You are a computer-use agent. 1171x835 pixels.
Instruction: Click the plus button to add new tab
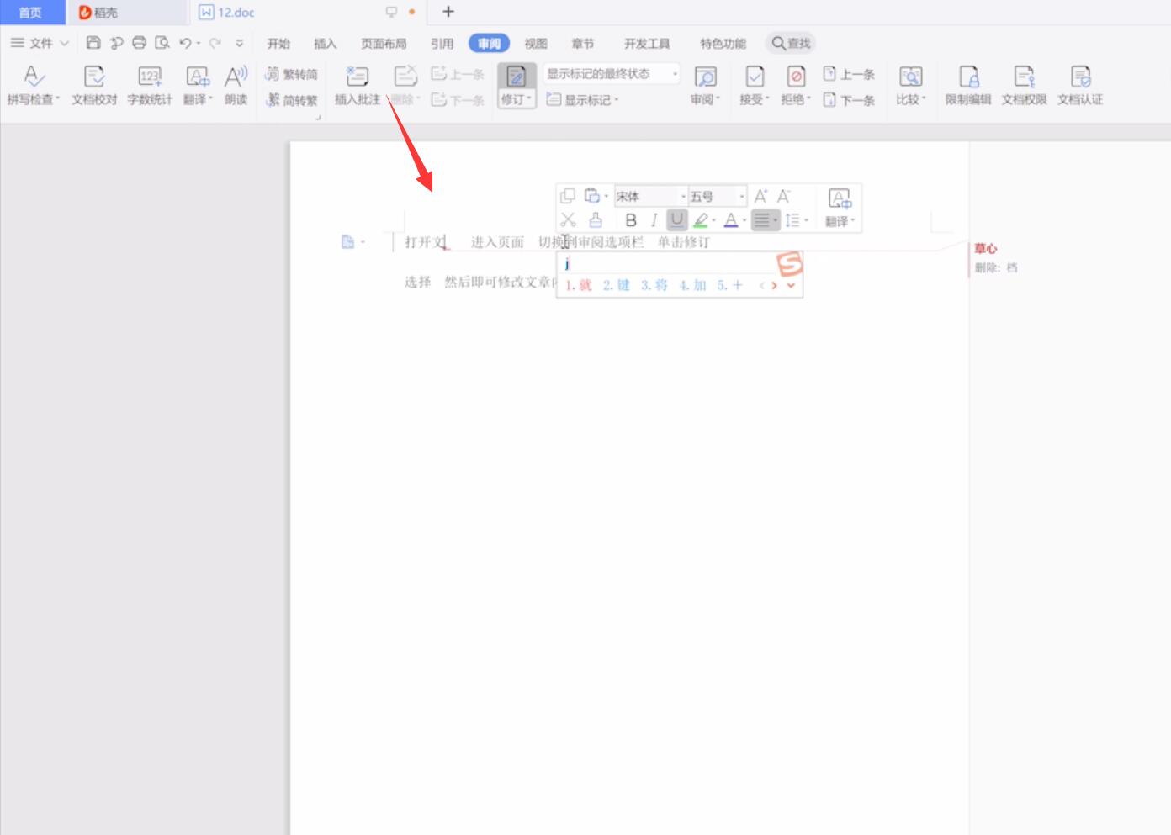coord(448,12)
